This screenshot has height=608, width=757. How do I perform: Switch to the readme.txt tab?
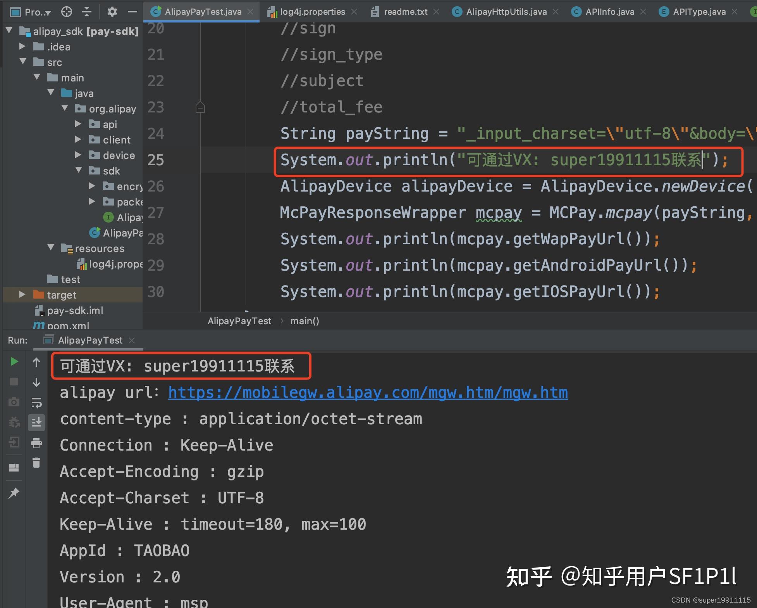click(x=404, y=12)
